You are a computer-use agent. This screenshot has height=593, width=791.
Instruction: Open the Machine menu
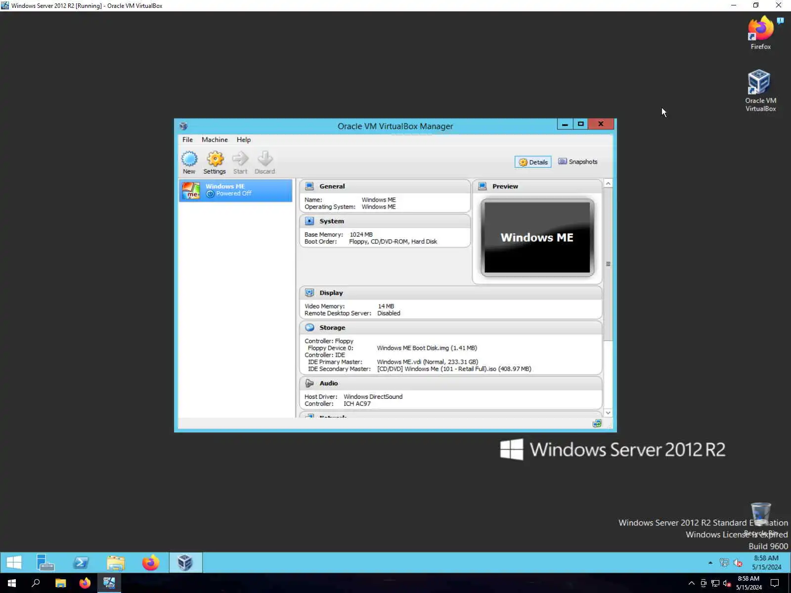point(215,140)
